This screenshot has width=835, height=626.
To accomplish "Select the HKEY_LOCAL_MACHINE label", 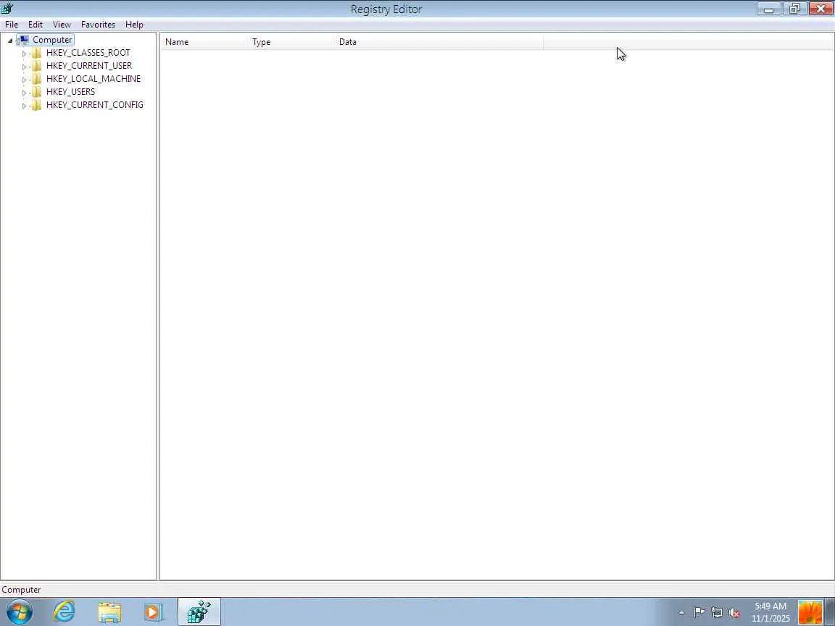I will tap(94, 79).
